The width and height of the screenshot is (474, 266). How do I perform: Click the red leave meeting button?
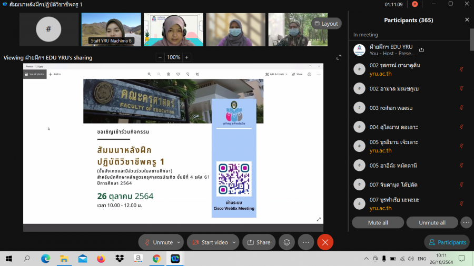325,242
